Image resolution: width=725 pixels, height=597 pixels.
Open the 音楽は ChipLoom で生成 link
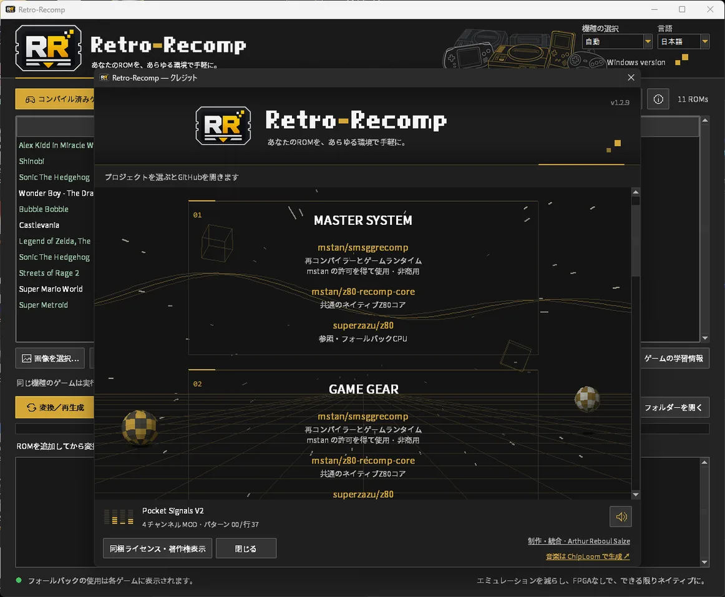[x=588, y=556]
